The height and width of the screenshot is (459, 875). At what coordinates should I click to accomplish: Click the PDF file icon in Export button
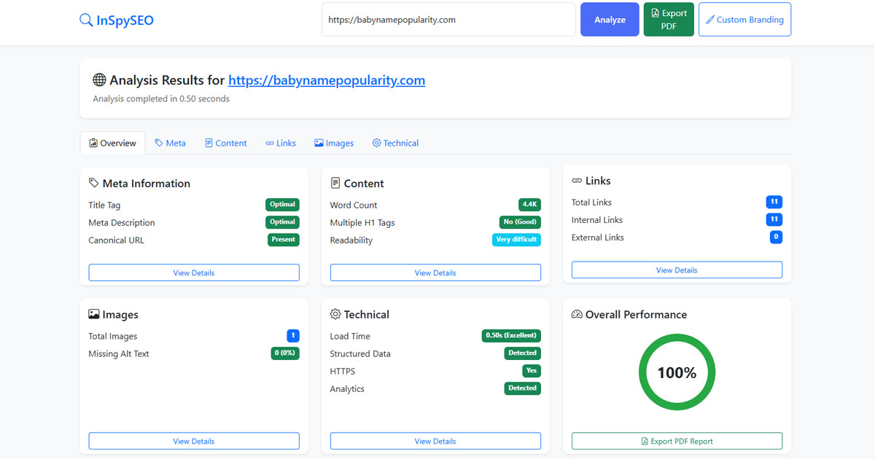[655, 13]
